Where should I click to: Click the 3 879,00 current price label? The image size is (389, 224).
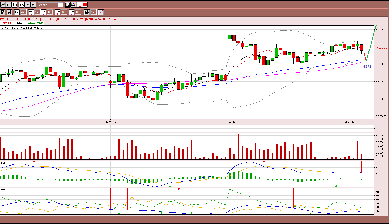pos(381,48)
